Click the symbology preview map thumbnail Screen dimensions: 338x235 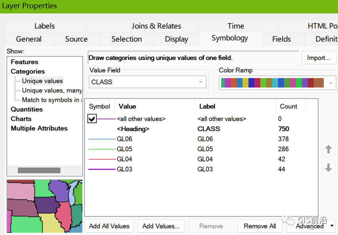tap(45, 206)
